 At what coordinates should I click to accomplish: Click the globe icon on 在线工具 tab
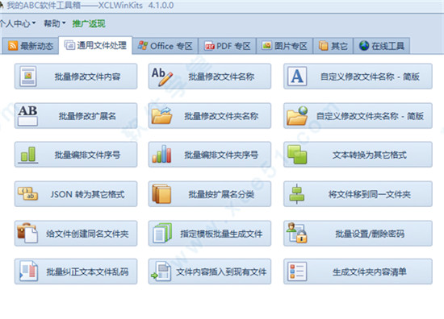pos(364,45)
